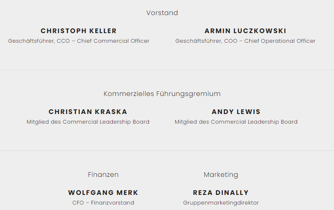
Task: Click the board membership title under Christian Kraska
Action: tap(88, 122)
